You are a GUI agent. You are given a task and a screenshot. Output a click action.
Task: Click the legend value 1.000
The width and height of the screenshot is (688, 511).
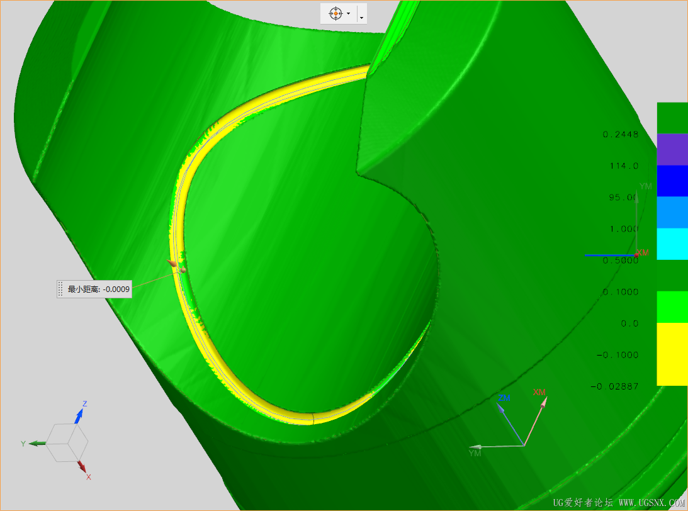pyautogui.click(x=624, y=229)
